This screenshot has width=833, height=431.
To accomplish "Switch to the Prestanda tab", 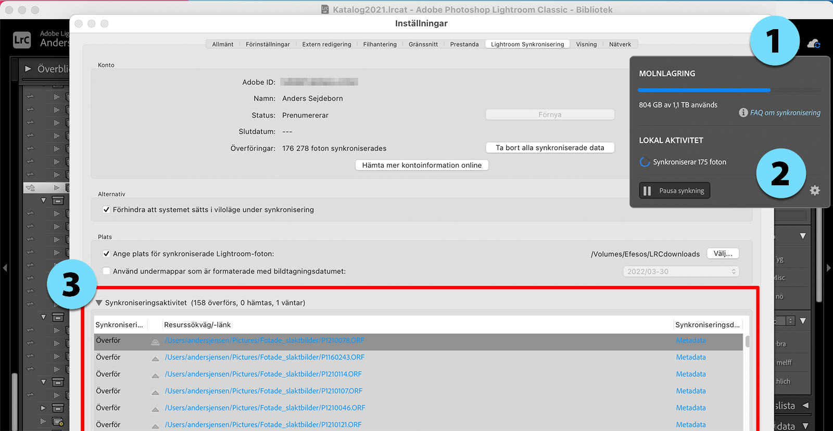I will [x=464, y=44].
